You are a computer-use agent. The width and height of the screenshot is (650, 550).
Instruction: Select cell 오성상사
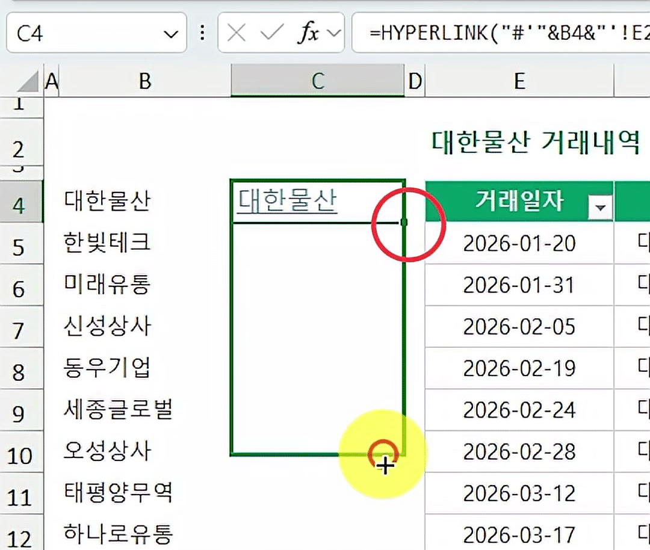pos(144,452)
